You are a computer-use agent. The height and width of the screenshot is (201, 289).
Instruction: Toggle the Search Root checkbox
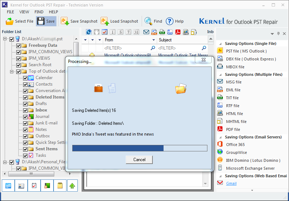tap(18, 65)
